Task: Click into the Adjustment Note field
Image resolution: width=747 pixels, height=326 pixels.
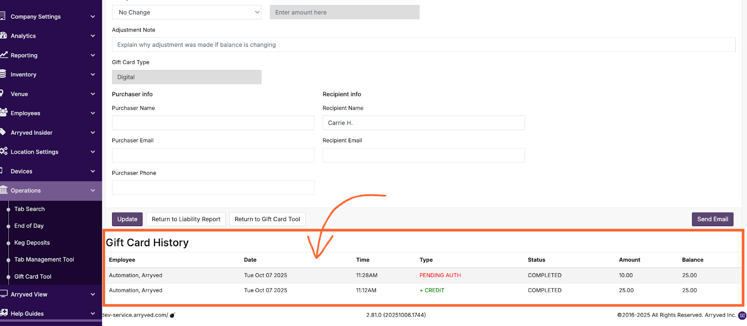Action: pyautogui.click(x=423, y=45)
